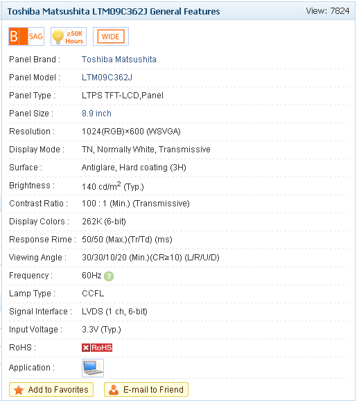359x403 pixels.
Task: Click the E-mail to Friend button label
Action: (153, 390)
